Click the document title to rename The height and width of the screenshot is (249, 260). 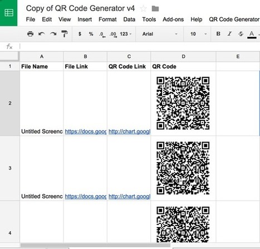click(x=80, y=8)
